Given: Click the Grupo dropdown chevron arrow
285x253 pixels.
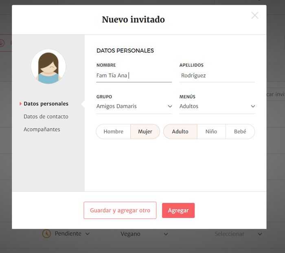Looking at the screenshot, I should click(170, 106).
